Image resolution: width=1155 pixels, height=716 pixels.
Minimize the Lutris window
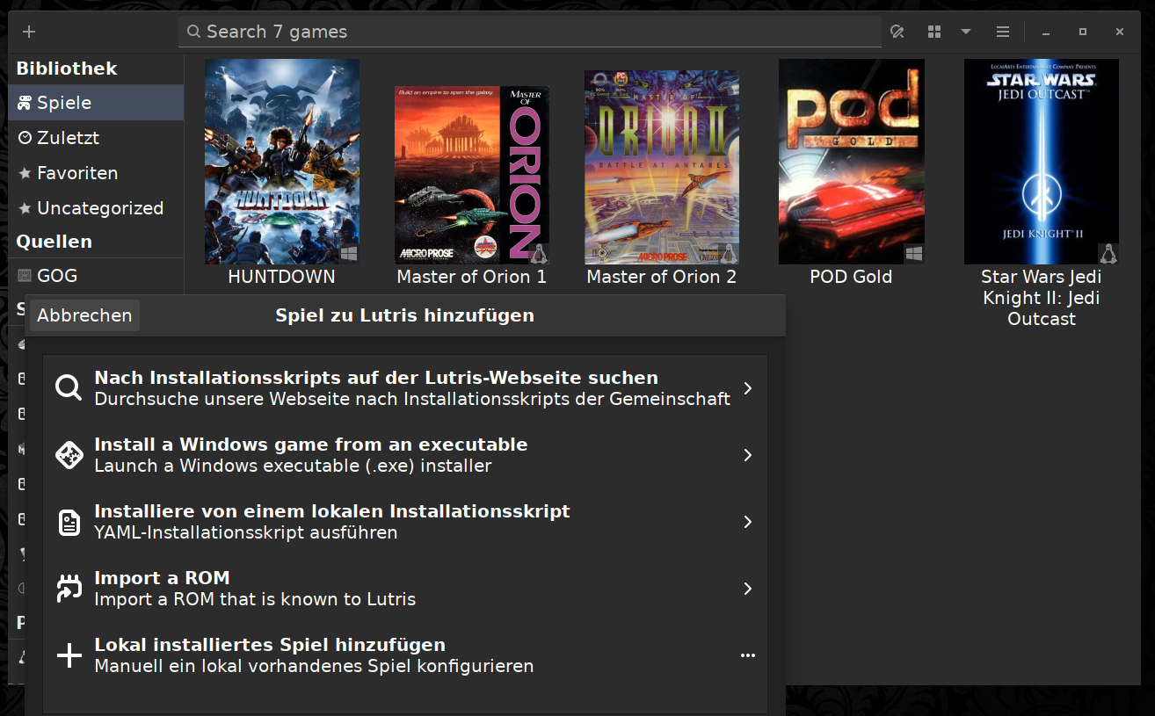tap(1046, 32)
